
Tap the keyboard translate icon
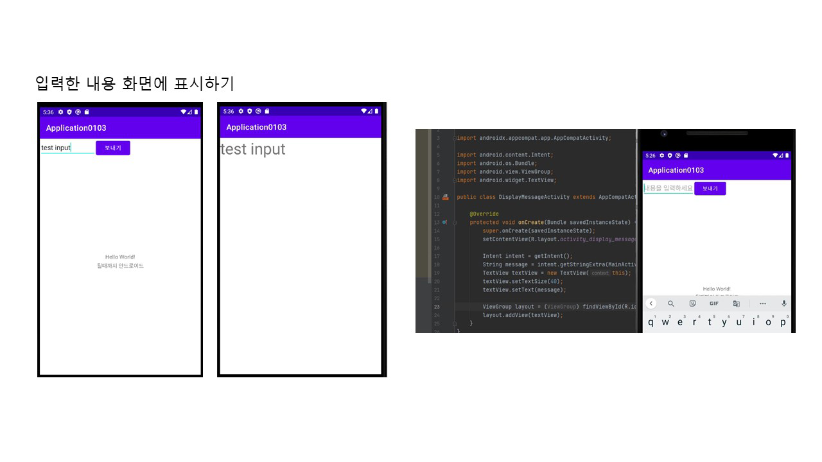tap(736, 304)
